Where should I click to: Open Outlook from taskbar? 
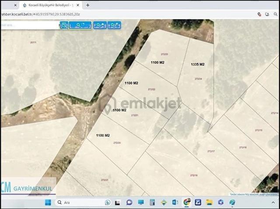pos(175,202)
